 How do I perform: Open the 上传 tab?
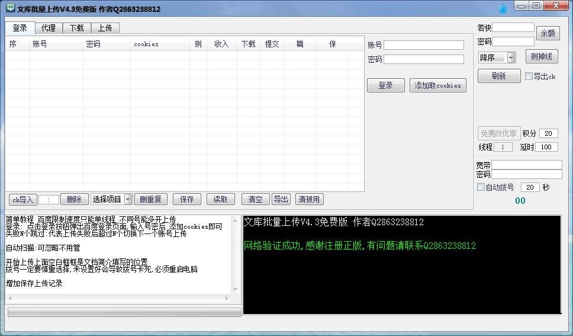coord(105,28)
